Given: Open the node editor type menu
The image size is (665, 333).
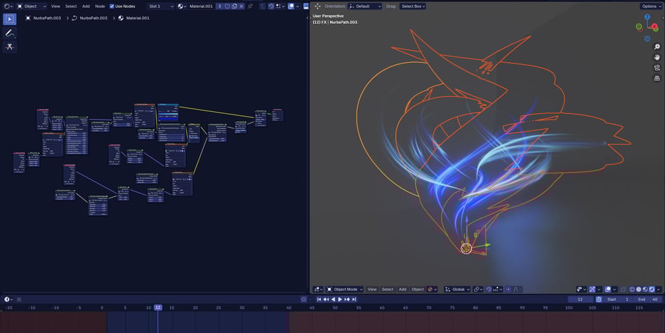Looking at the screenshot, I should point(8,7).
